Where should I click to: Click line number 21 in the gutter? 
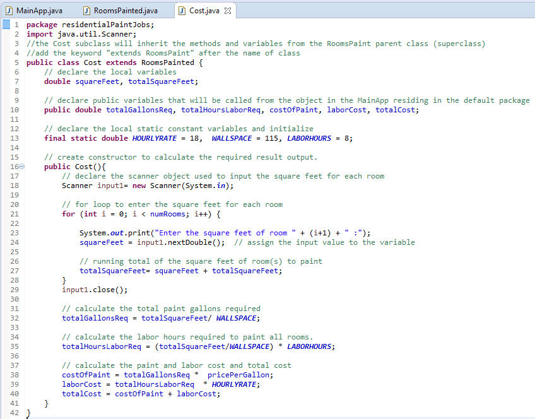click(15, 214)
